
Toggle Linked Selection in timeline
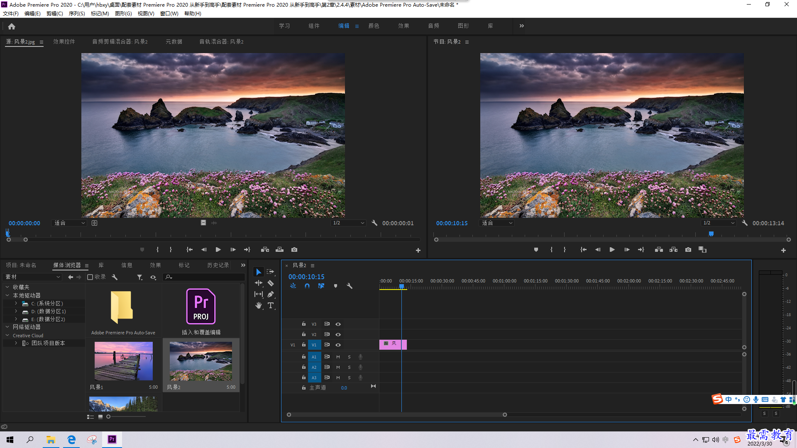coord(321,286)
